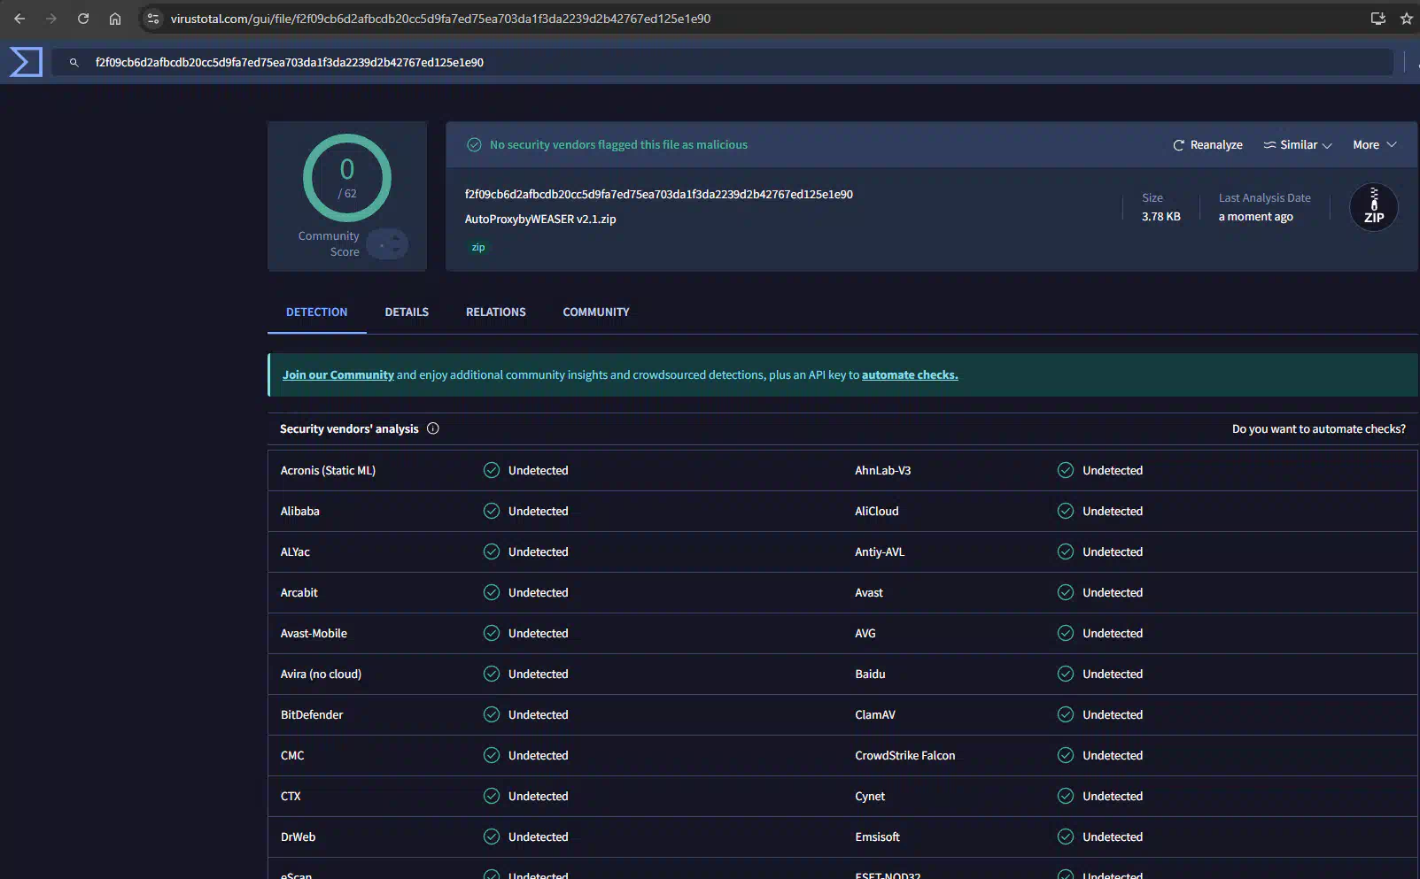Click the ALYac undetected check icon

tap(492, 551)
